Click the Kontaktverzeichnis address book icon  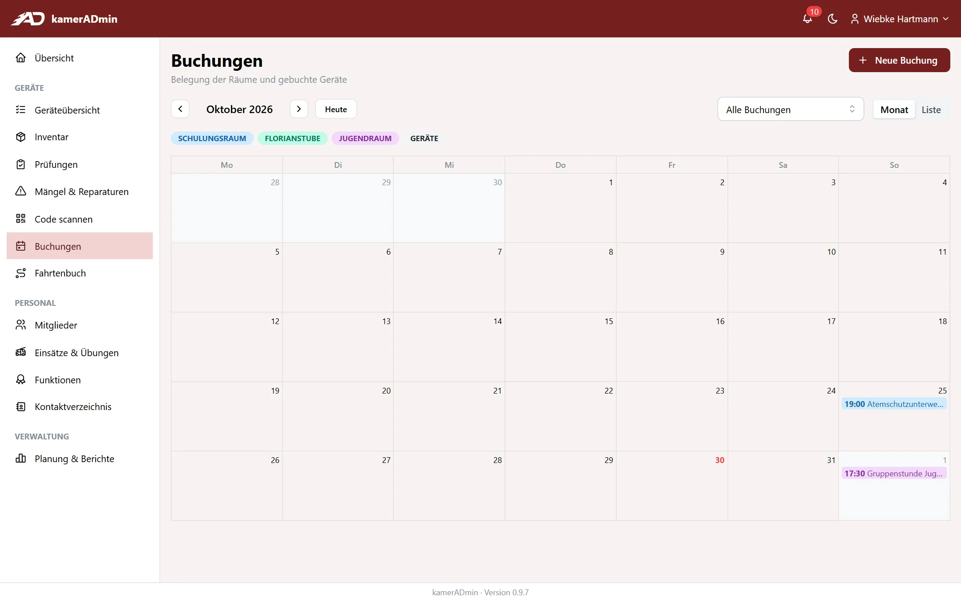(20, 406)
